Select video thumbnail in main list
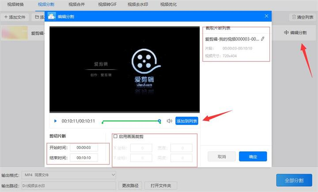Viewport: 318px width, 192px height. [x=15, y=33]
